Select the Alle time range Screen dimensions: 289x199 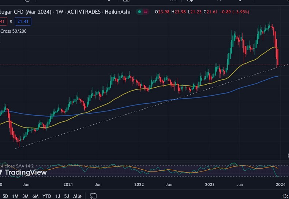pyautogui.click(x=77, y=196)
